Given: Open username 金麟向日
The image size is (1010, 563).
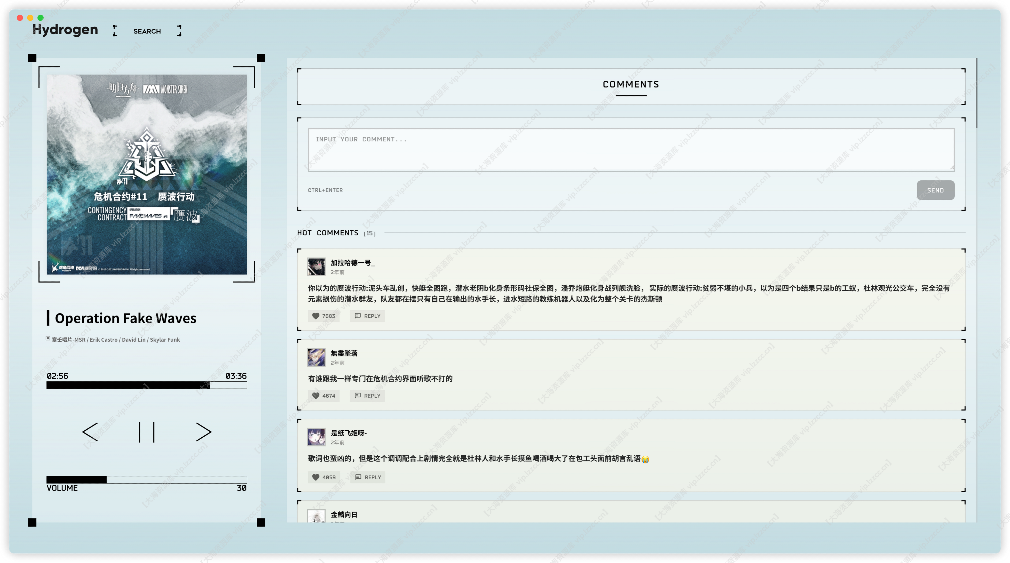Looking at the screenshot, I should pyautogui.click(x=344, y=514).
